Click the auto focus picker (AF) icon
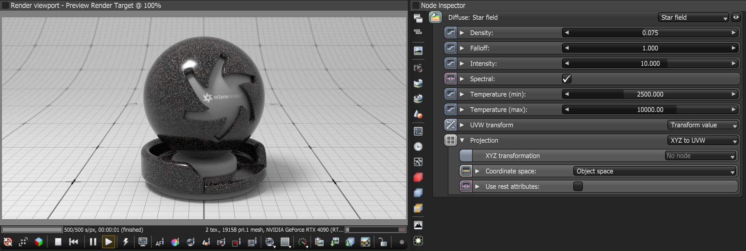 point(159,242)
